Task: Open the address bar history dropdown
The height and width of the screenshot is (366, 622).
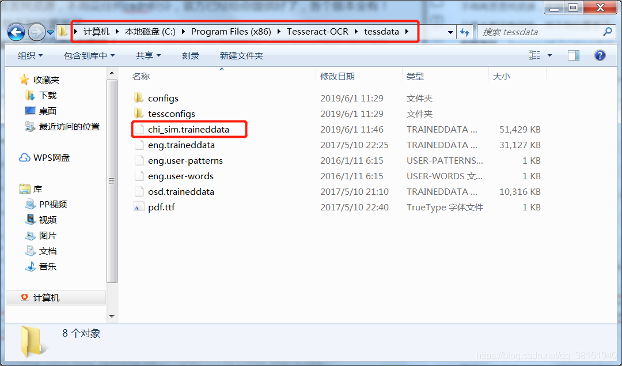Action: (x=450, y=32)
